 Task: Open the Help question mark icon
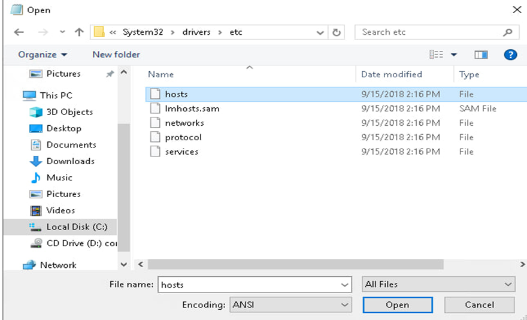(x=510, y=55)
